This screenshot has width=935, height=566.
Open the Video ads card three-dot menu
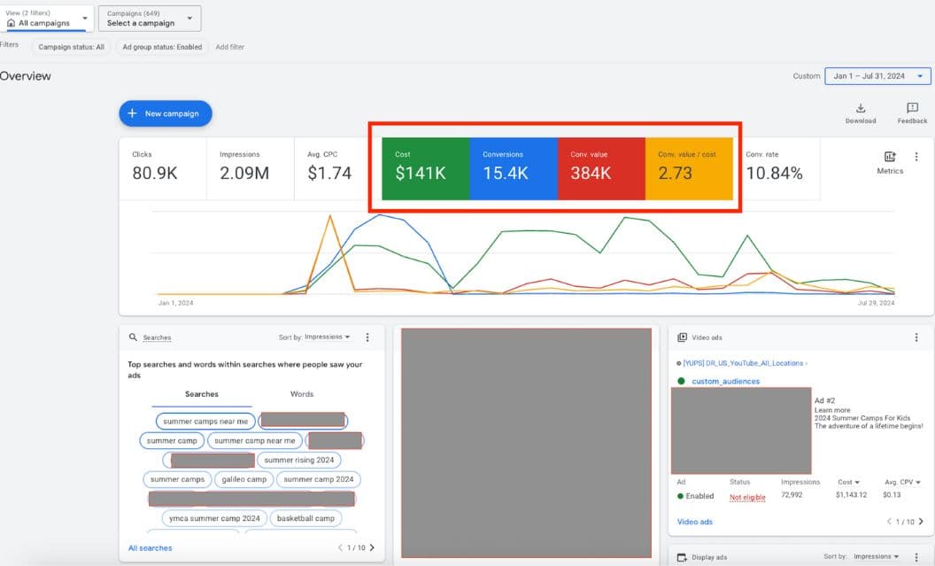click(916, 337)
